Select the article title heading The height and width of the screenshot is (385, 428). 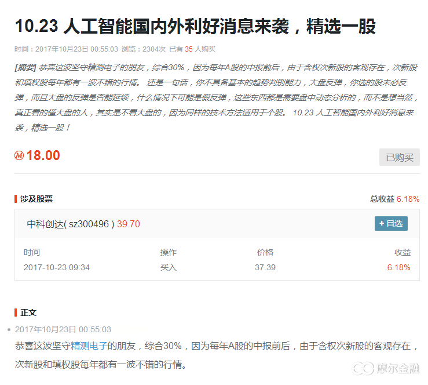195,27
